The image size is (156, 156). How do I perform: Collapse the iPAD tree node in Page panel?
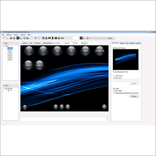point(4,46)
